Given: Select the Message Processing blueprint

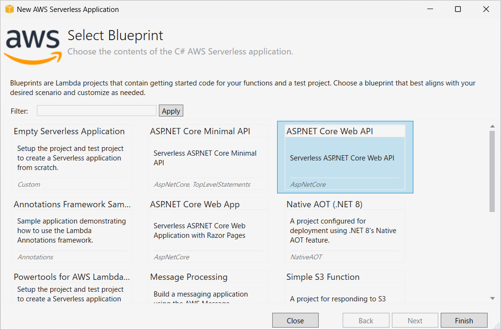Looking at the screenshot, I should tap(209, 287).
